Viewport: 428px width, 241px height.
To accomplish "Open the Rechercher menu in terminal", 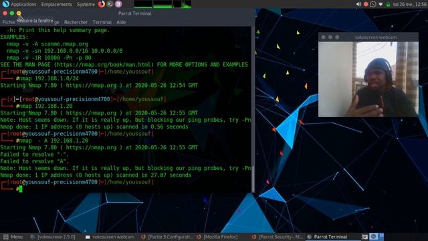I will tap(76, 22).
